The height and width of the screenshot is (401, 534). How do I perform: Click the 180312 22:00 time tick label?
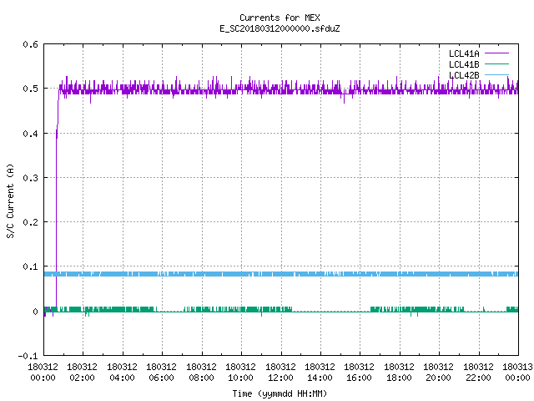tap(478, 373)
